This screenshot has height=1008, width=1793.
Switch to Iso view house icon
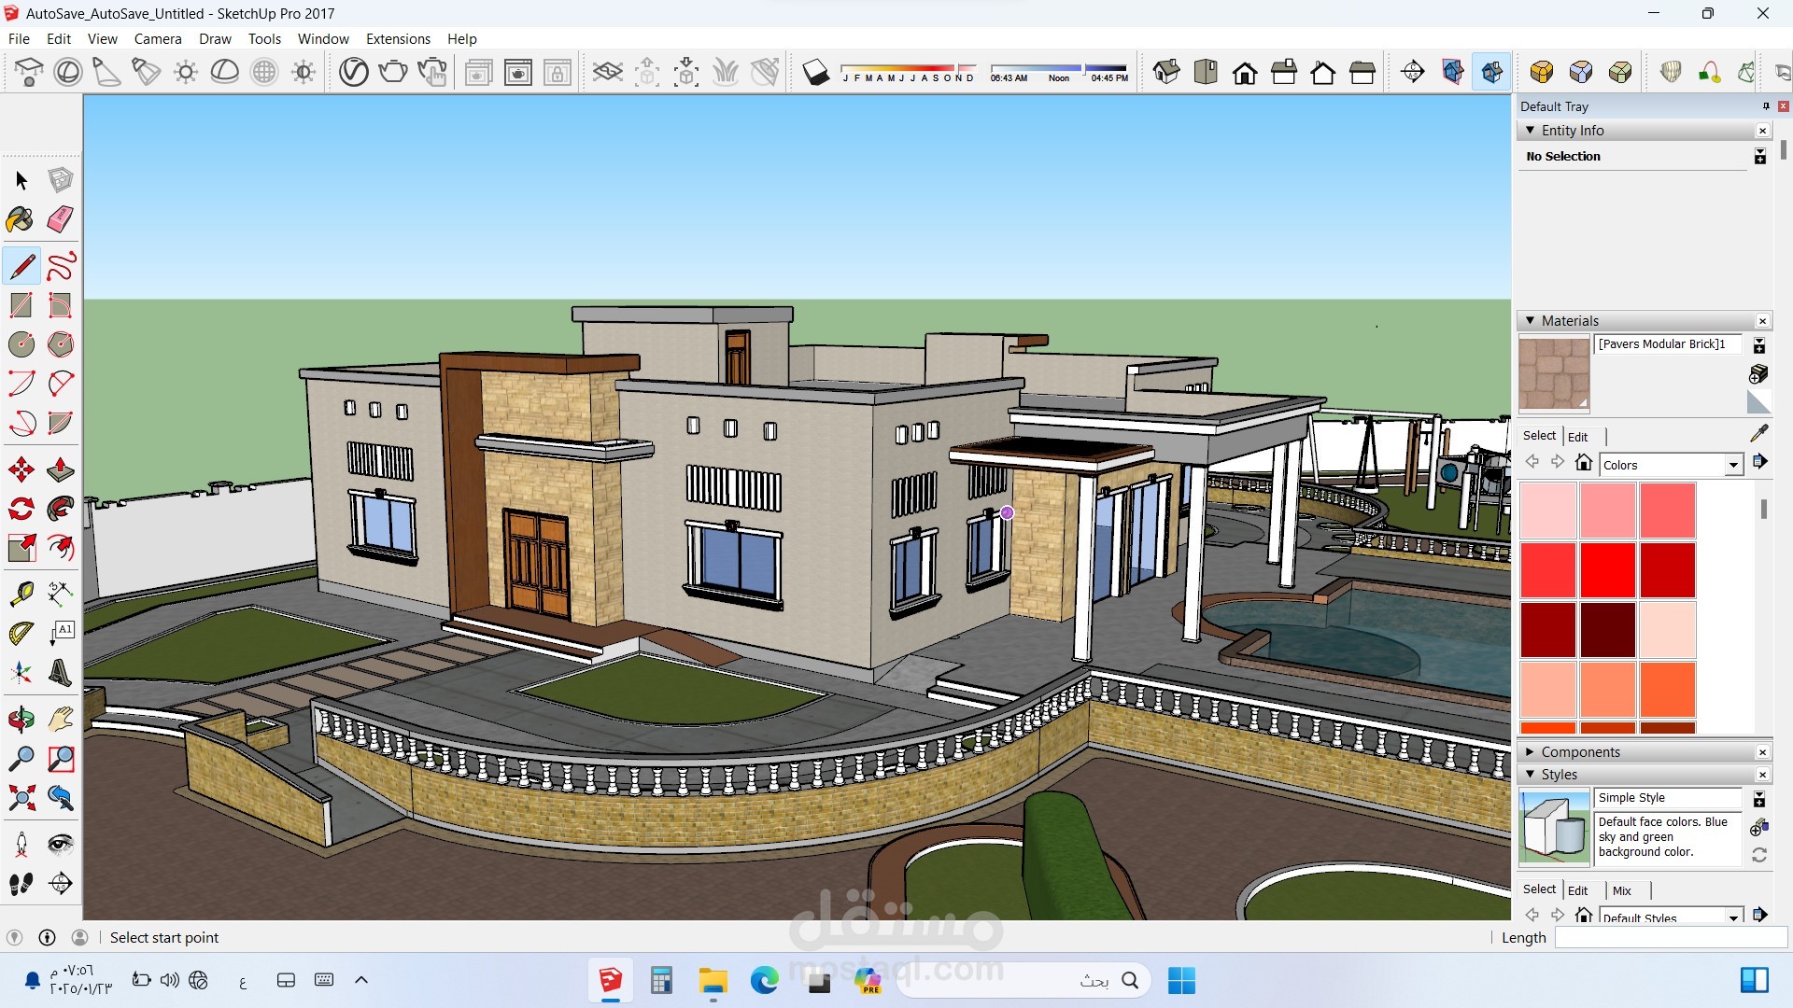coord(1166,72)
